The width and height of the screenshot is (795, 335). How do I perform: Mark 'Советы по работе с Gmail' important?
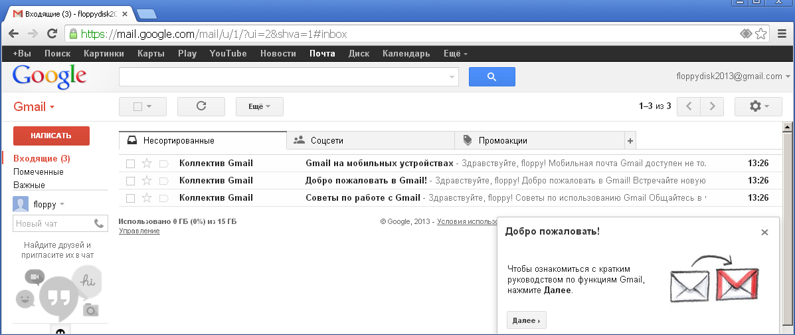click(164, 198)
